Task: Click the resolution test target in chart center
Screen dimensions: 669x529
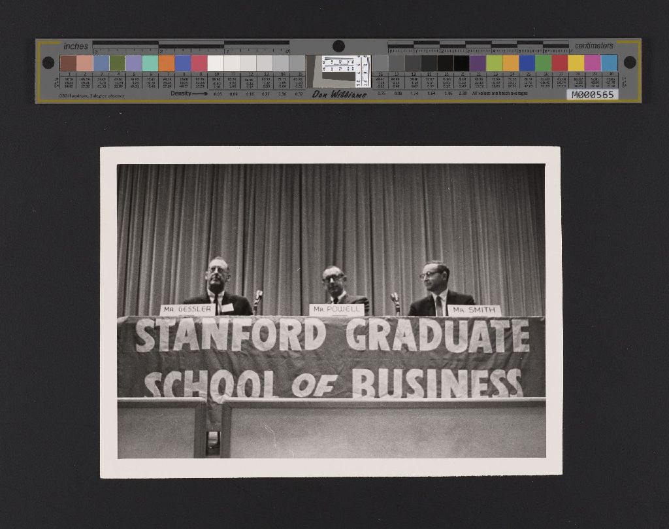Action: (339, 71)
